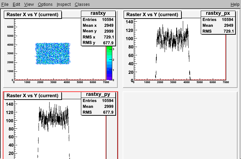Open the Classes menu
Image resolution: width=241 pixels, height=159 pixels.
point(82,4)
